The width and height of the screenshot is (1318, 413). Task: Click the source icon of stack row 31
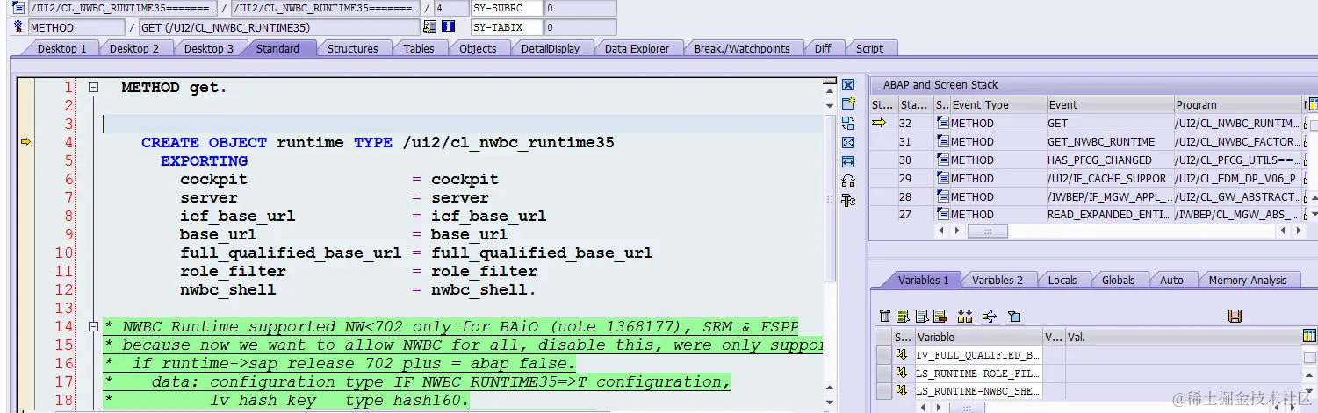coord(943,141)
